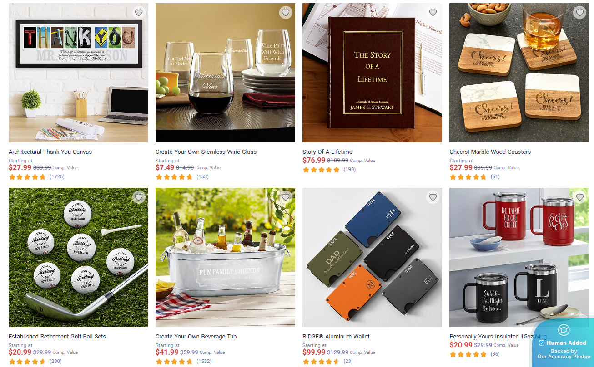
Task: Toggle heart on Insulated 15oz Mug
Action: [579, 197]
